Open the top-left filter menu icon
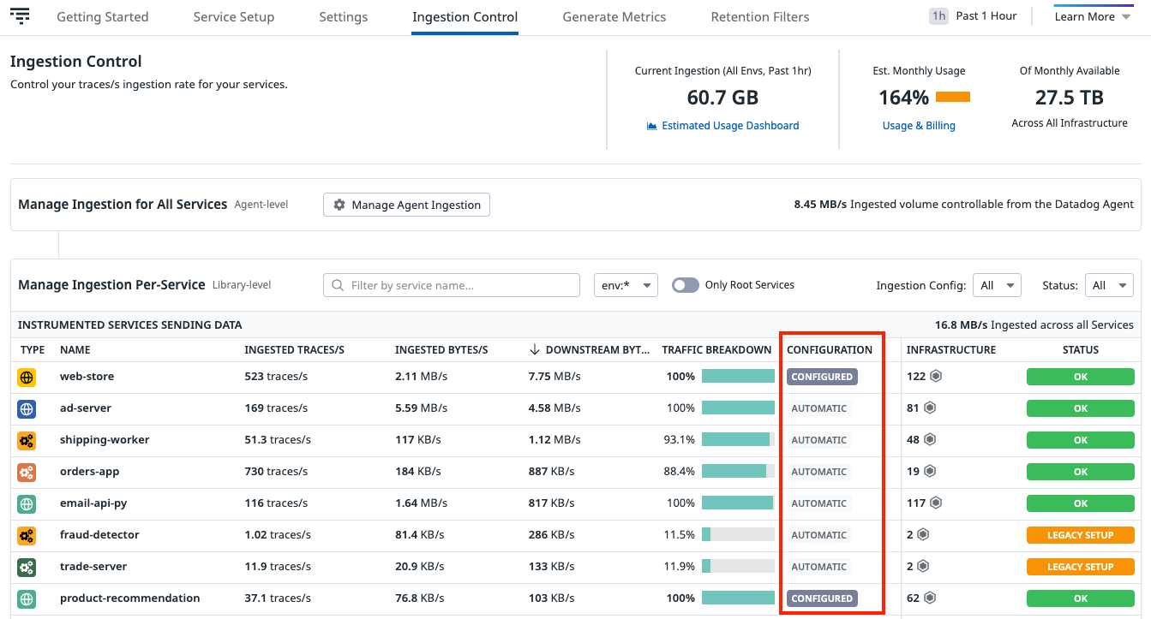This screenshot has height=619, width=1151. [x=20, y=16]
